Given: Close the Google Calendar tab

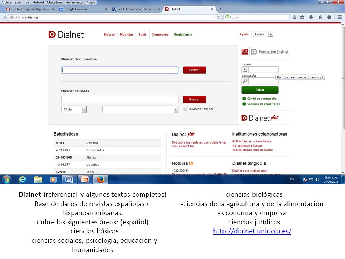Looking at the screenshot, I should tap(106, 9).
